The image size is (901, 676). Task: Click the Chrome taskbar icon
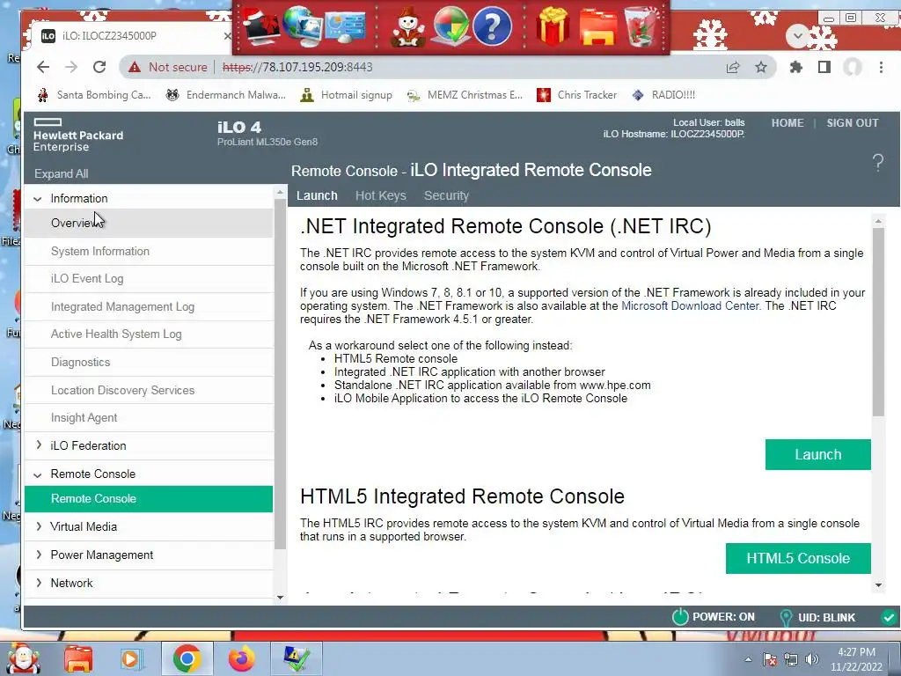click(x=187, y=658)
